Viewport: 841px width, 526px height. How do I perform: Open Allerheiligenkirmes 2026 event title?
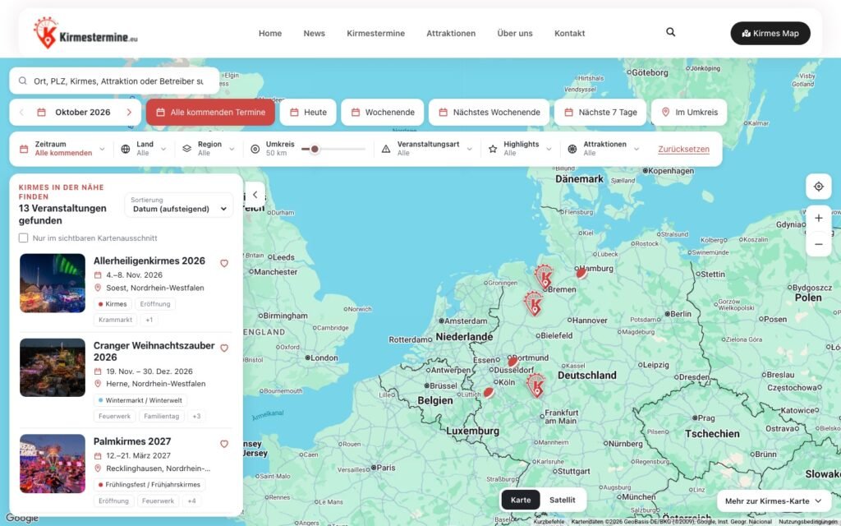click(149, 261)
